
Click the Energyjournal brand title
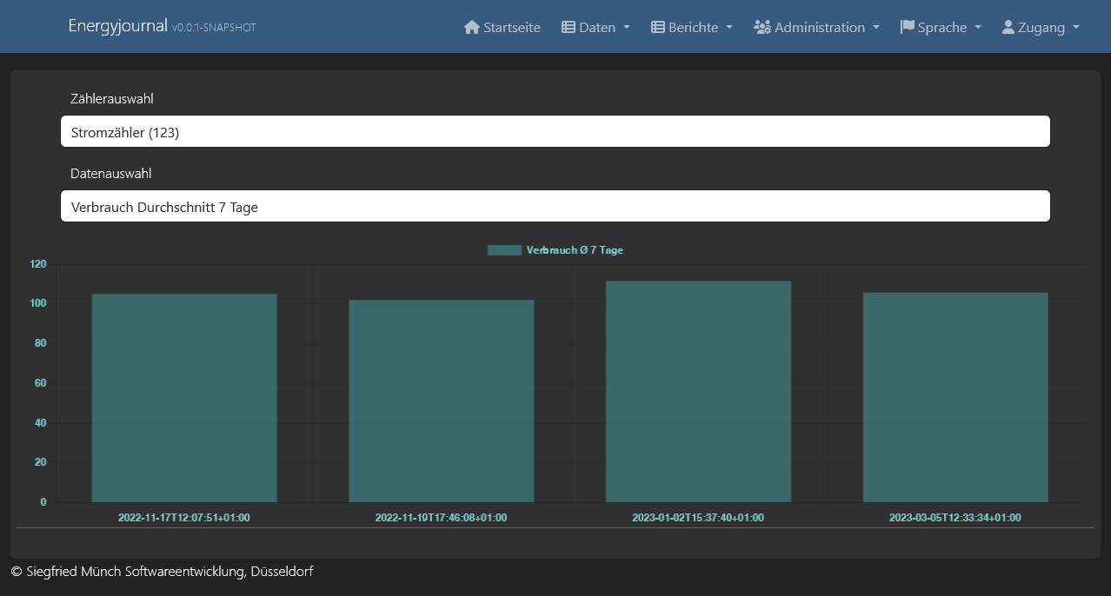(x=117, y=26)
